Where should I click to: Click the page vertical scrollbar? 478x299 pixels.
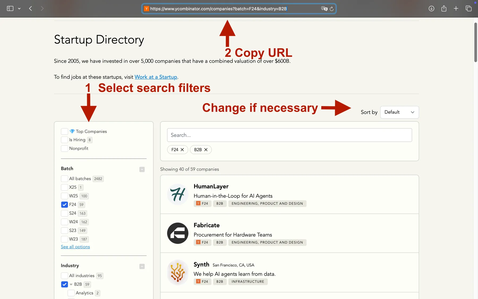coord(475,43)
